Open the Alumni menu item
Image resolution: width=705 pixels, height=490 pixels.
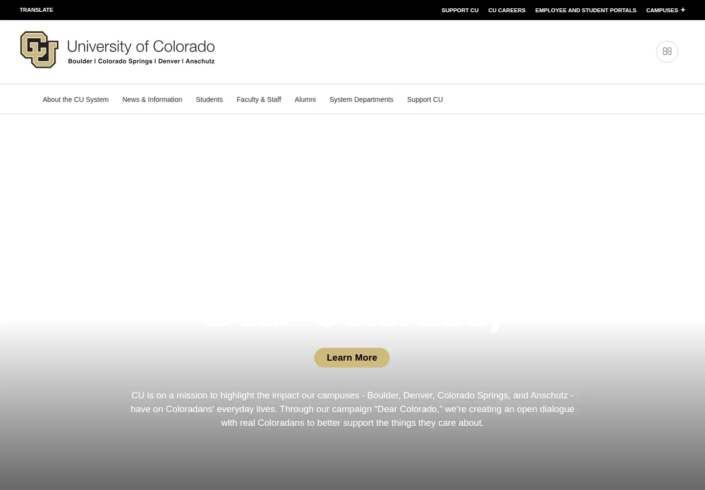point(305,99)
